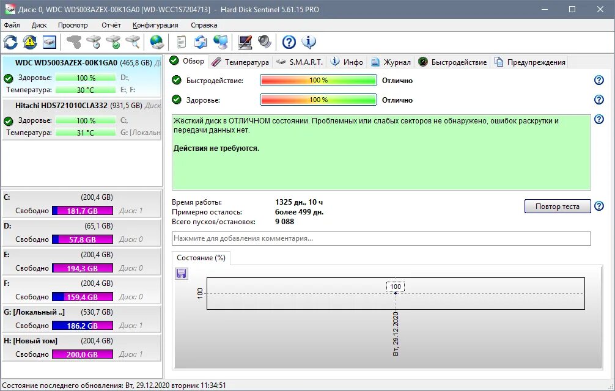Click the disk with clock toolbar icon
615x391 pixels.
[x=94, y=42]
